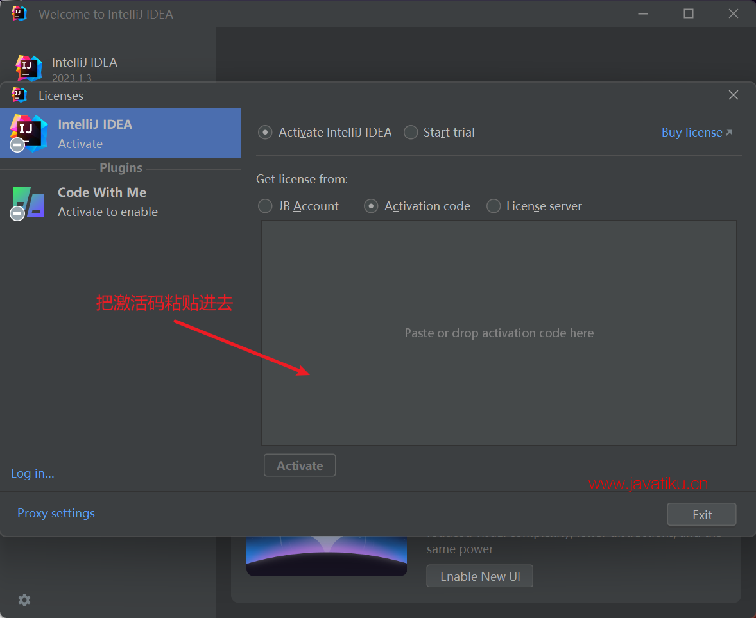Select the Activate IntelliJ IDEA radio button
756x618 pixels.
pos(265,132)
